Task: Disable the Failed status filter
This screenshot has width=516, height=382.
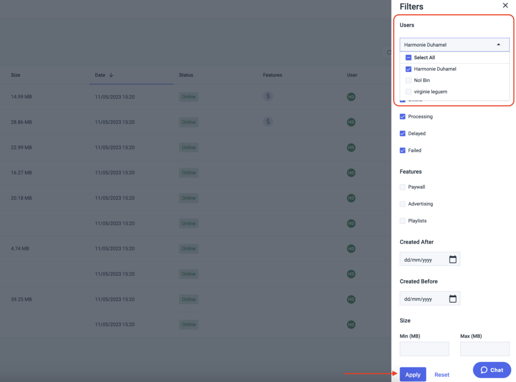Action: 402,150
